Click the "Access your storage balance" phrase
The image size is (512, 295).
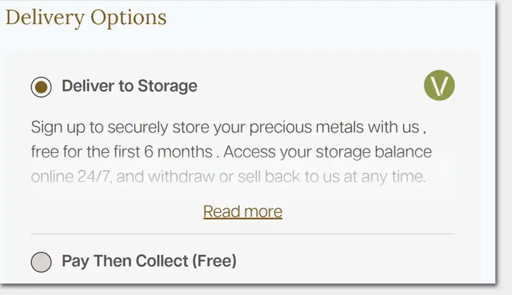327,152
